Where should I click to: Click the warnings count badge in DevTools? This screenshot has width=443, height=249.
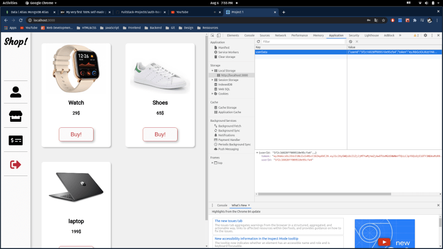(416, 35)
